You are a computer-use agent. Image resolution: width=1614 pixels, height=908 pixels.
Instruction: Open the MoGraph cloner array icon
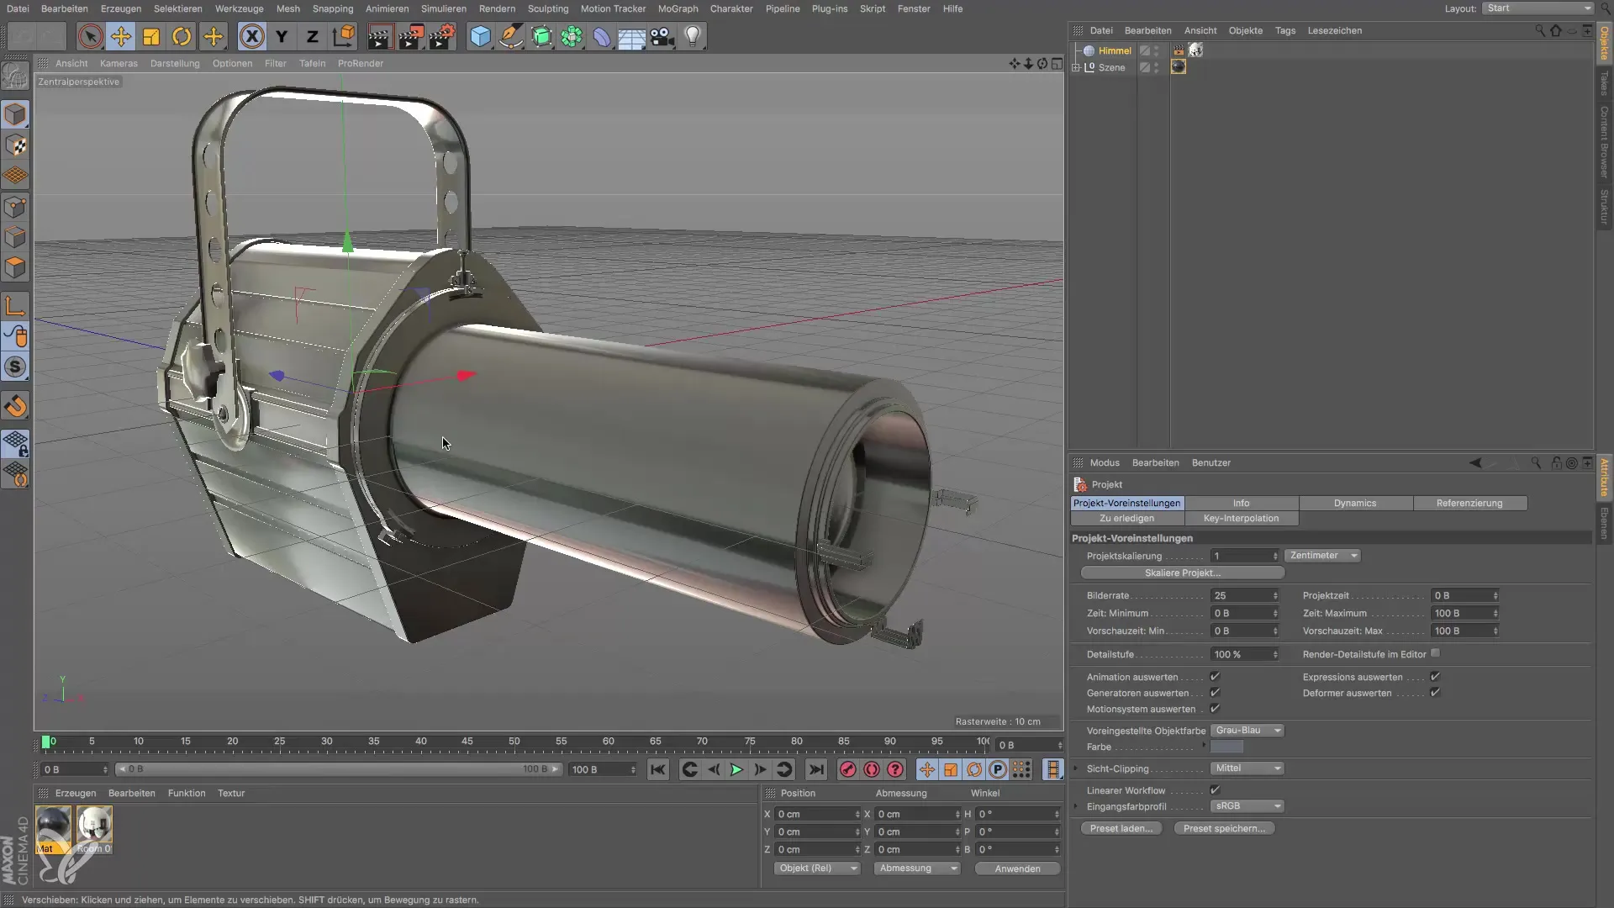(572, 36)
